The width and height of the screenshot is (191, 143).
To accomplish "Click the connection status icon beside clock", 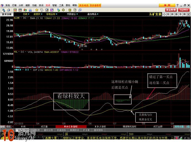I will (181, 138).
